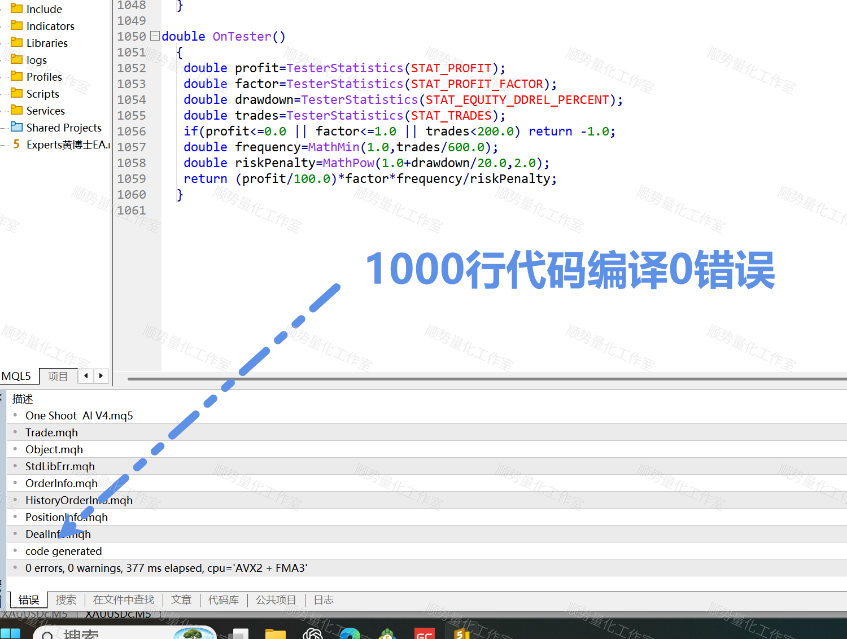This screenshot has width=847, height=639.
Task: Open the 公共项目 tab
Action: (x=276, y=600)
